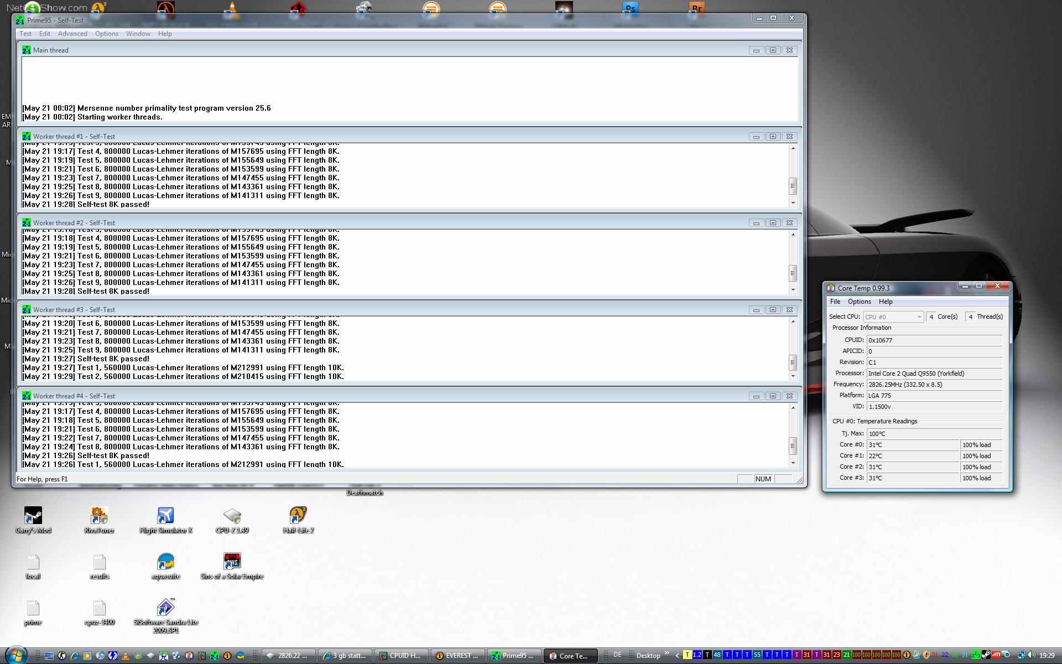Click the Steam tray icon

(986, 655)
